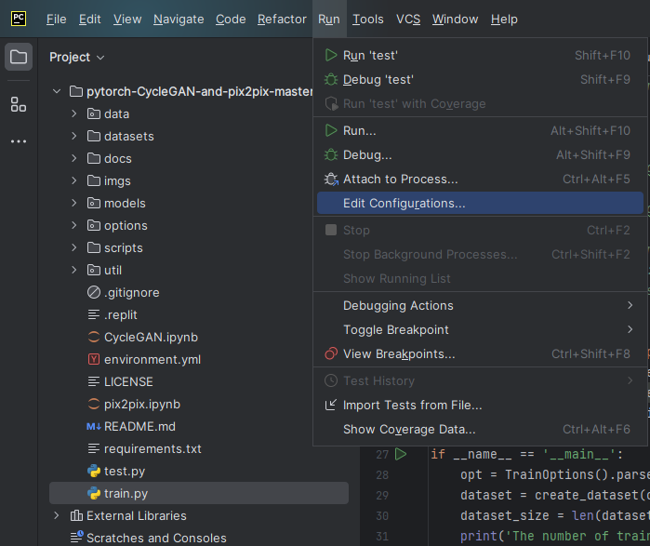Image resolution: width=650 pixels, height=546 pixels.
Task: Click the PyCharm logo icon
Action: pos(19,19)
